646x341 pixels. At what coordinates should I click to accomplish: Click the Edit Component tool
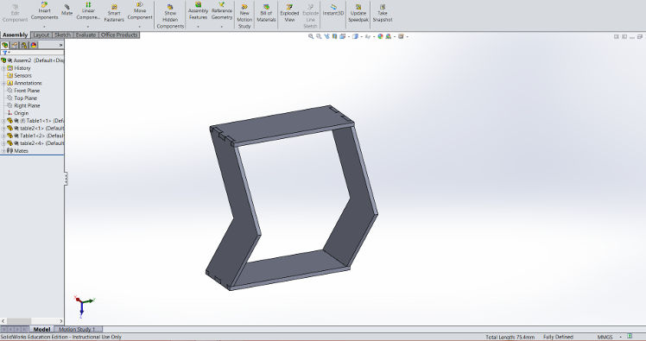(16, 13)
